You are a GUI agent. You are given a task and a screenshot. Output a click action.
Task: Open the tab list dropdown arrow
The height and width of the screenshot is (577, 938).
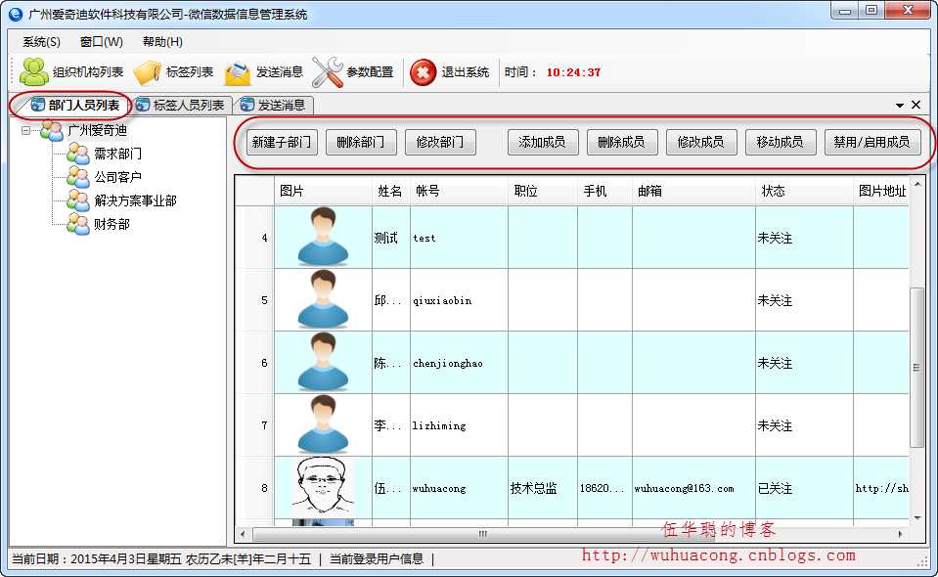tap(899, 106)
